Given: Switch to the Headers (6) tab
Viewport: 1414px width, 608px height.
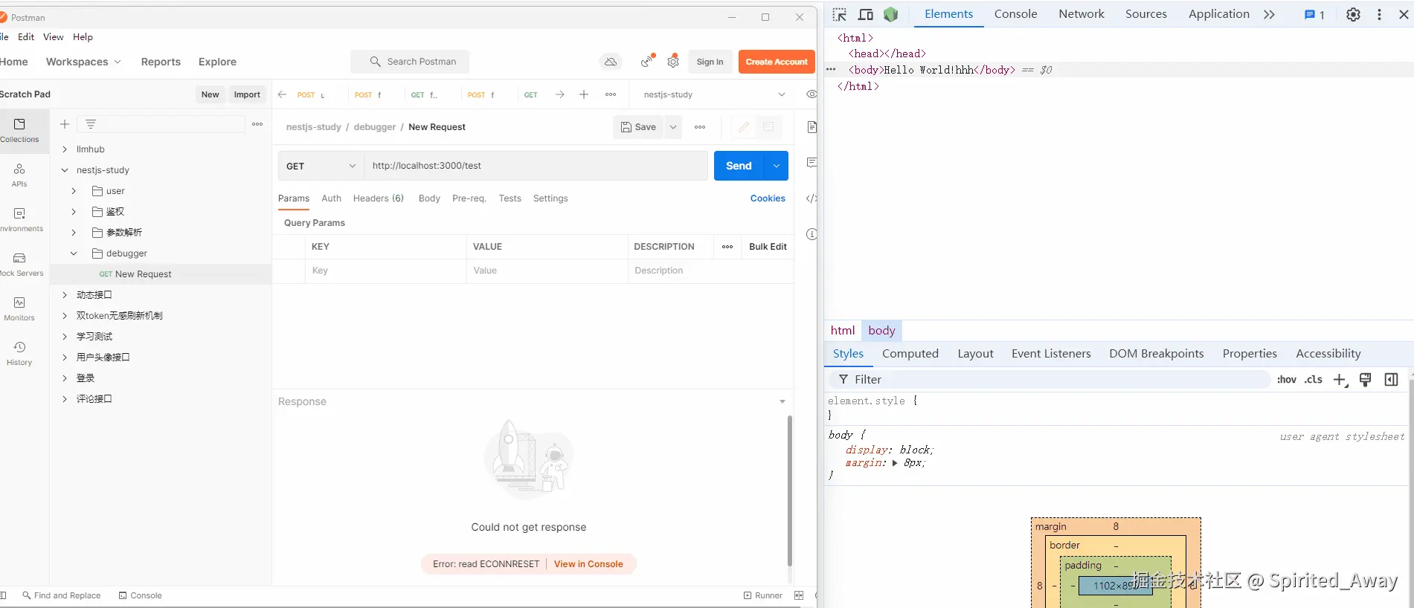Looking at the screenshot, I should 378,198.
